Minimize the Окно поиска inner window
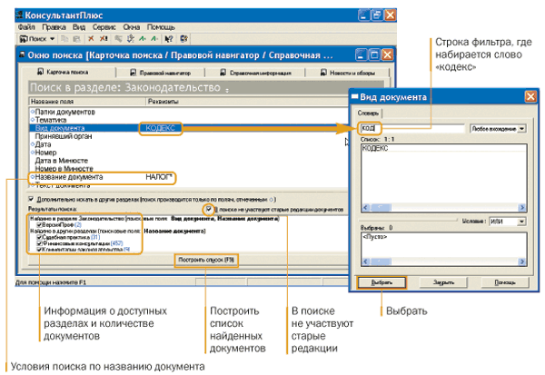 click(362, 54)
